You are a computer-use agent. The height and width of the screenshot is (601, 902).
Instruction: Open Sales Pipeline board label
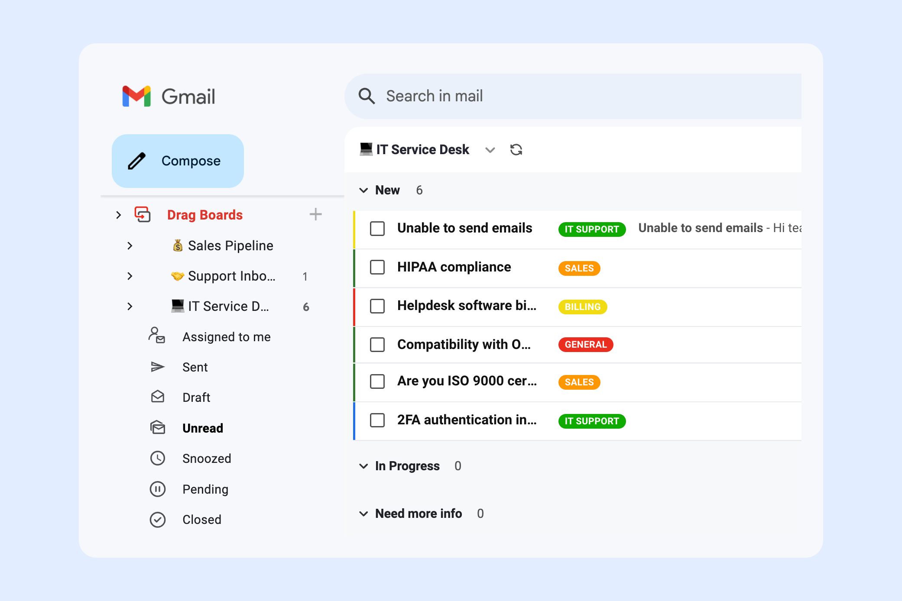point(230,246)
